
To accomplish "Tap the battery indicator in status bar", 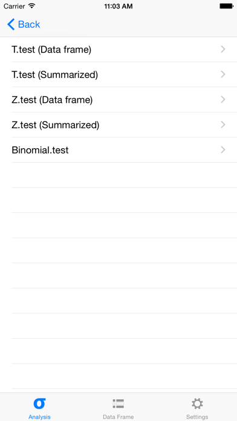I will tap(226, 6).
